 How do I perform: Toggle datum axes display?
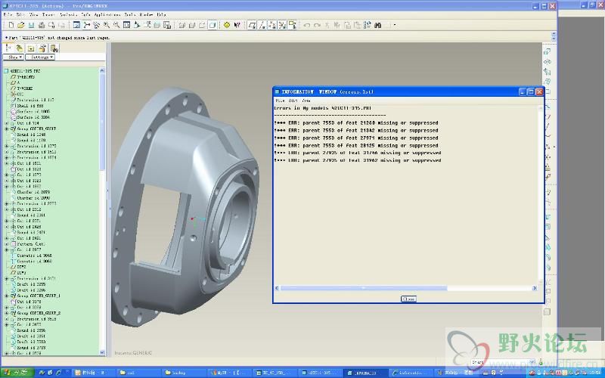(262, 25)
